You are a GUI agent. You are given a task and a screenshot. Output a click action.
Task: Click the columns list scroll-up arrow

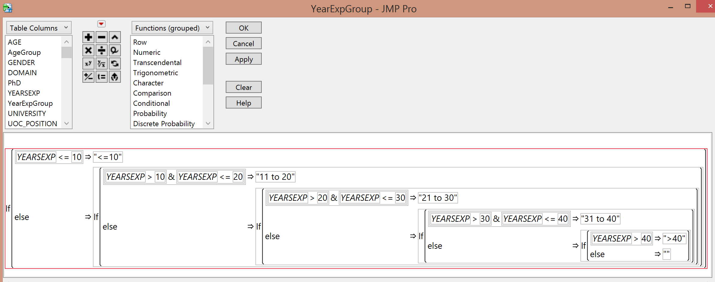pos(67,42)
